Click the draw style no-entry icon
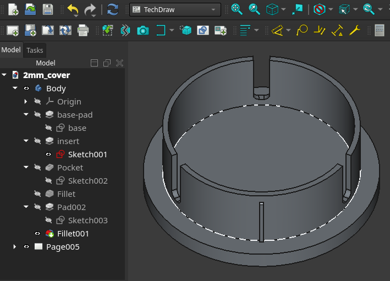This screenshot has width=390, height=281. [320, 10]
